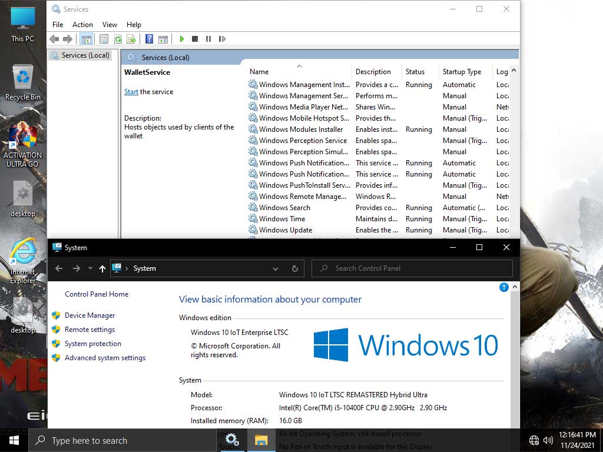Select the Windows Search service

tap(379, 208)
